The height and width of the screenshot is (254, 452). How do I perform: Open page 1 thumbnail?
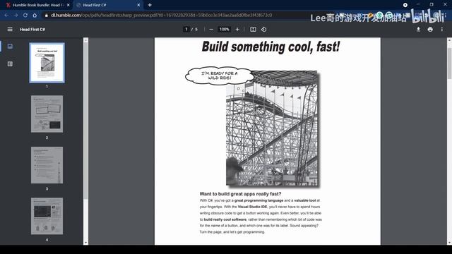click(47, 63)
